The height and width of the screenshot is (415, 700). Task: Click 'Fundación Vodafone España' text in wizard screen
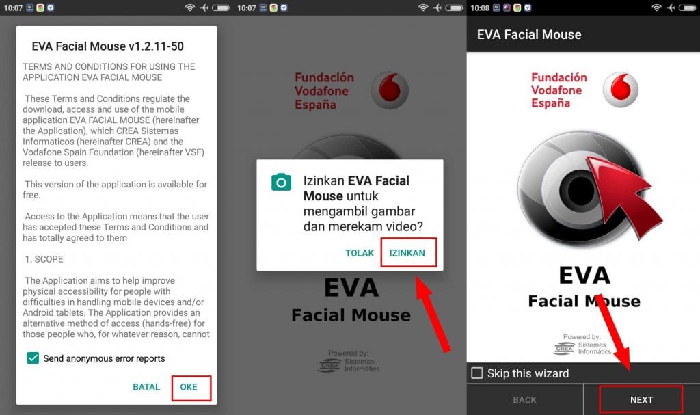[559, 90]
